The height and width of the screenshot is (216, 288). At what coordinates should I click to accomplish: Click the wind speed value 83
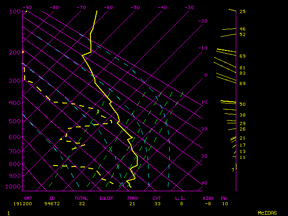pyautogui.click(x=242, y=73)
